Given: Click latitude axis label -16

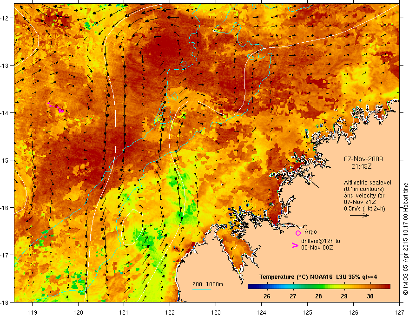Looking at the screenshot, I should (5, 208).
